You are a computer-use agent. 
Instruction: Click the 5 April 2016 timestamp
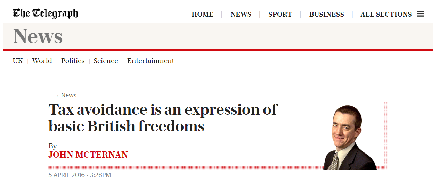point(80,175)
